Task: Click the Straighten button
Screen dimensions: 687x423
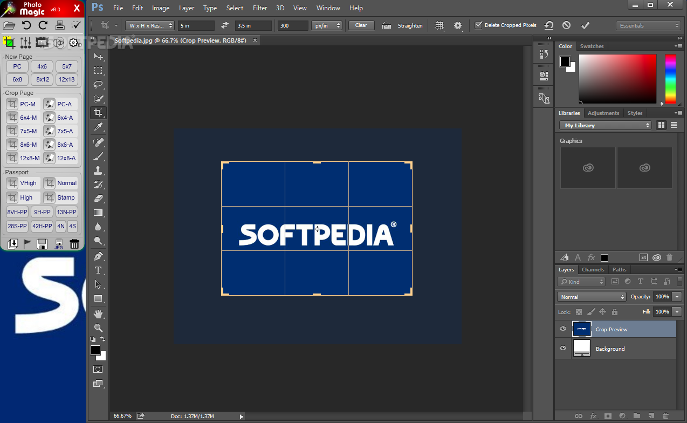Action: pyautogui.click(x=410, y=25)
